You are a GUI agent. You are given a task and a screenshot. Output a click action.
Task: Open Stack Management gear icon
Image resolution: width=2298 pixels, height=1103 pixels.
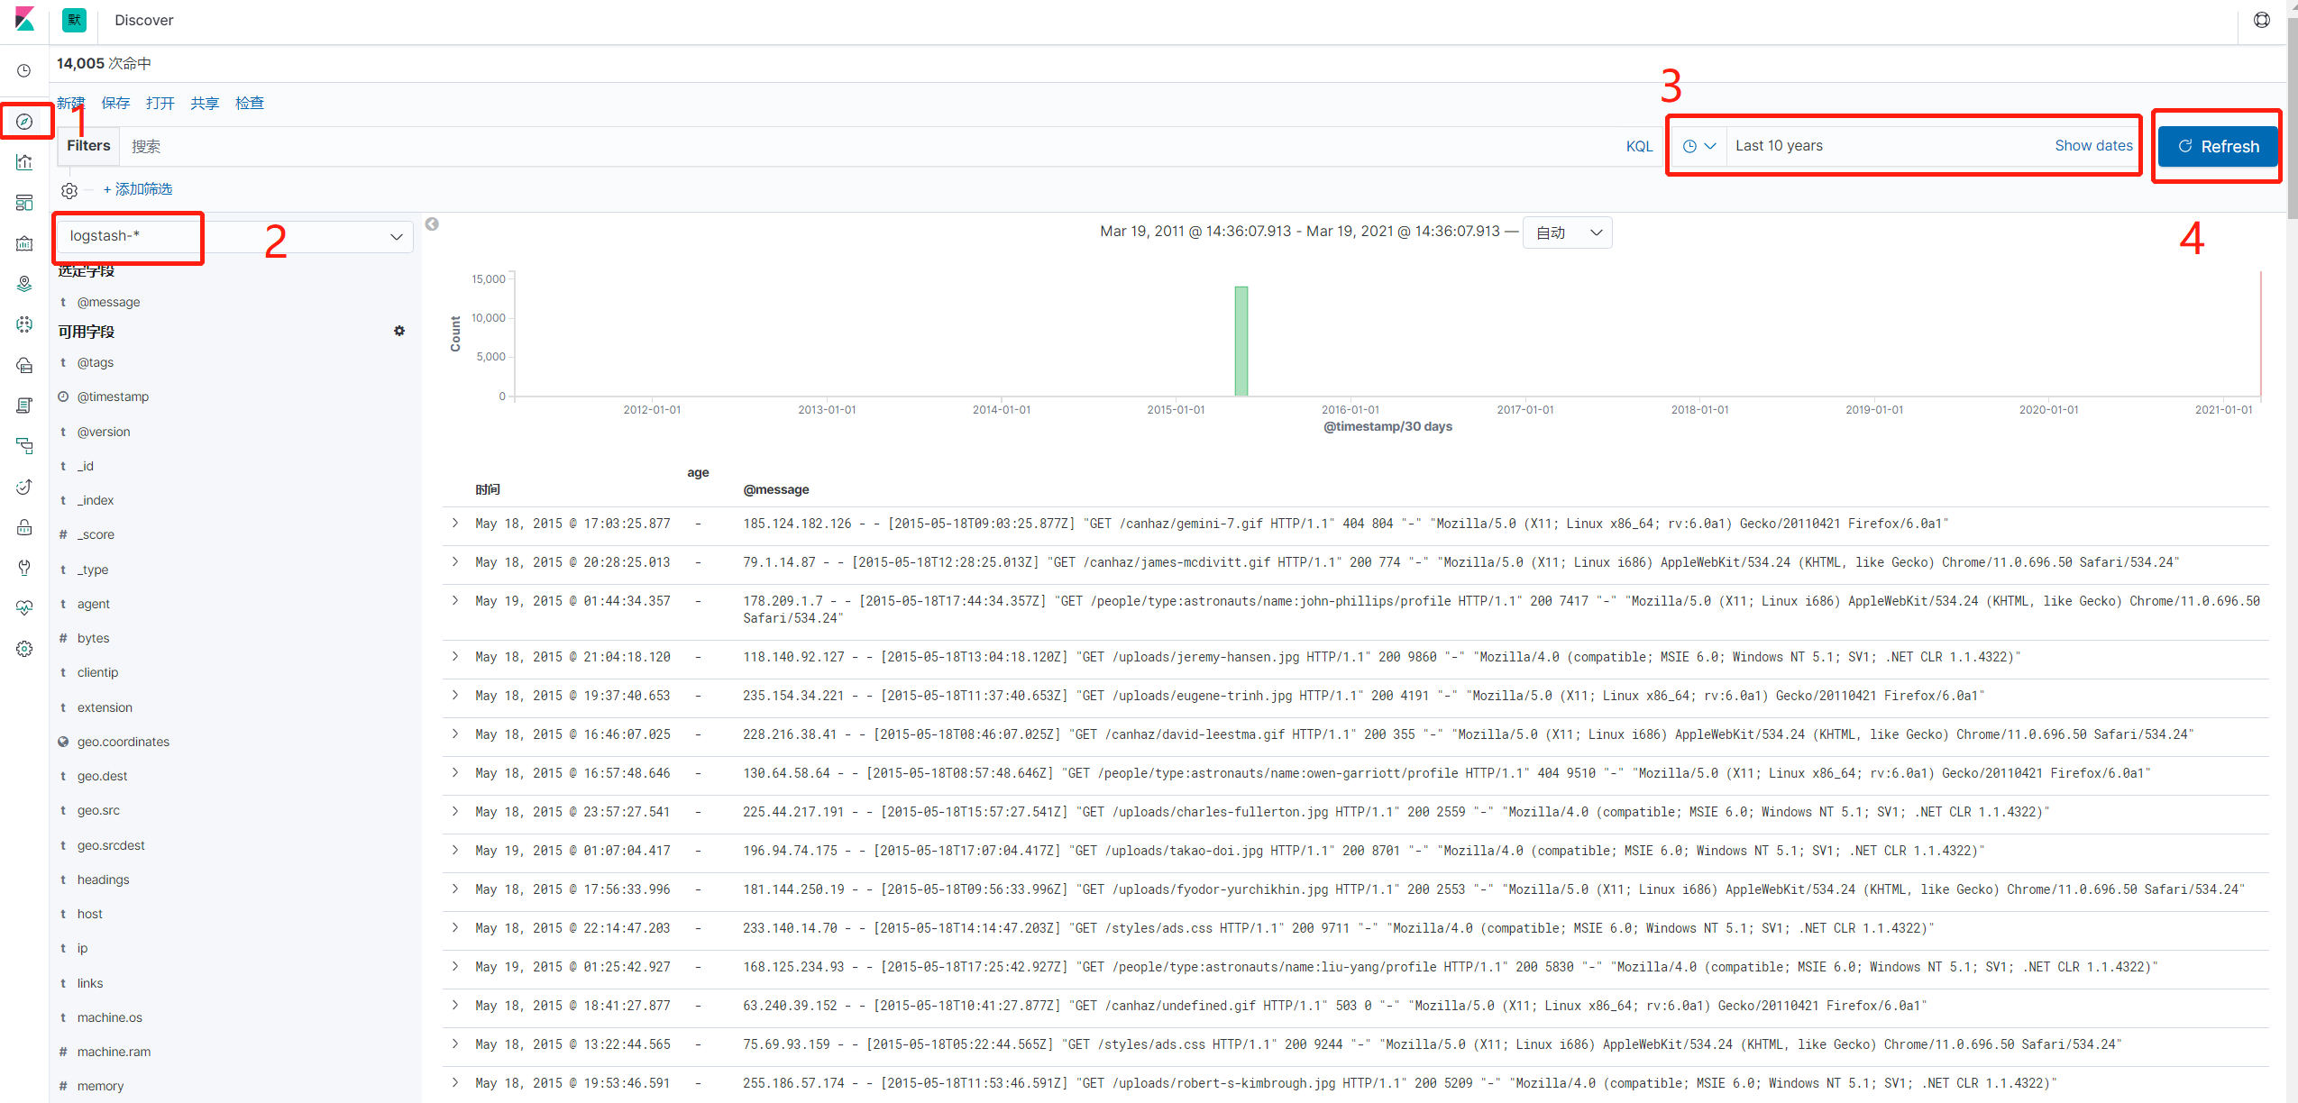tap(24, 648)
